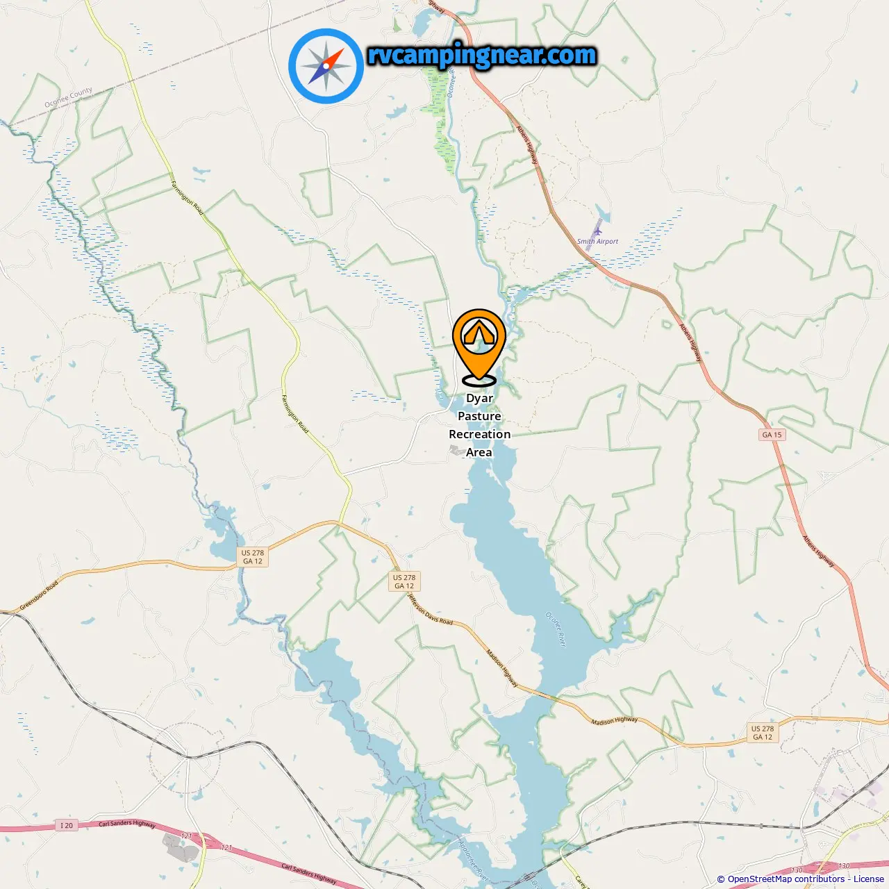Screen dimensions: 889x889
Task: Click the orange campground tent marker pin
Action: coord(479,347)
